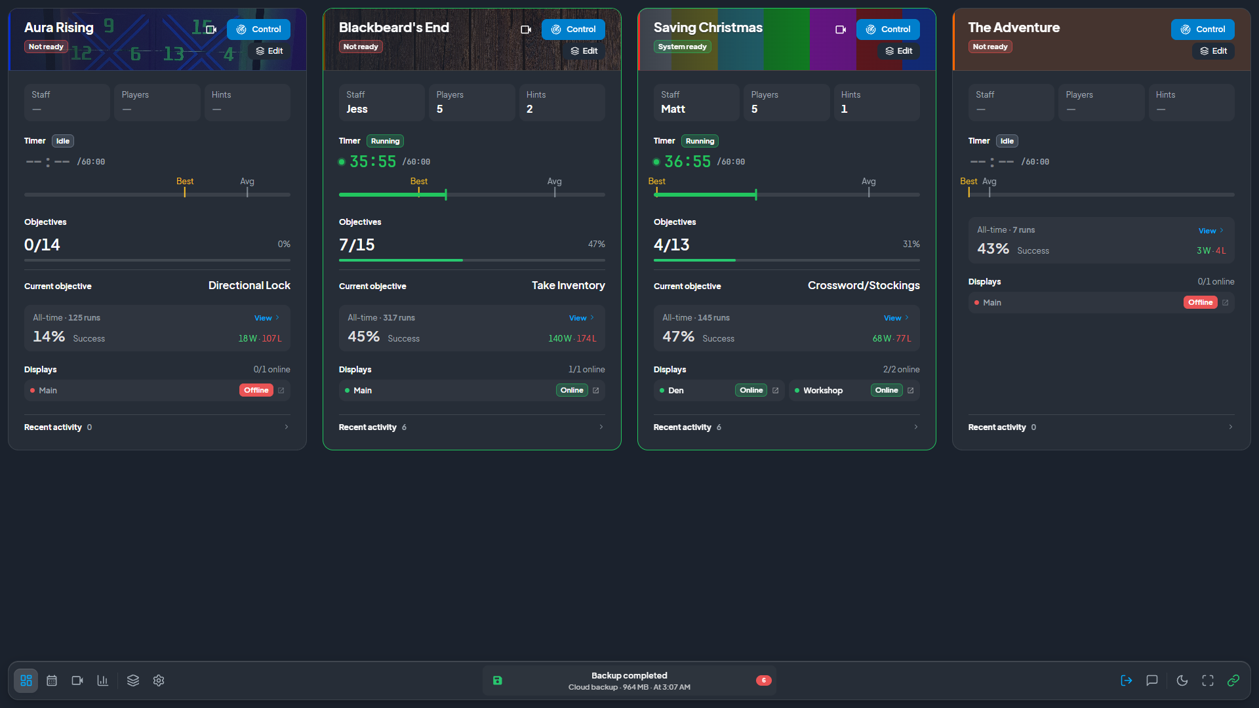Click Not ready badge on Blackbeard's End
The width and height of the screenshot is (1259, 708).
click(361, 47)
